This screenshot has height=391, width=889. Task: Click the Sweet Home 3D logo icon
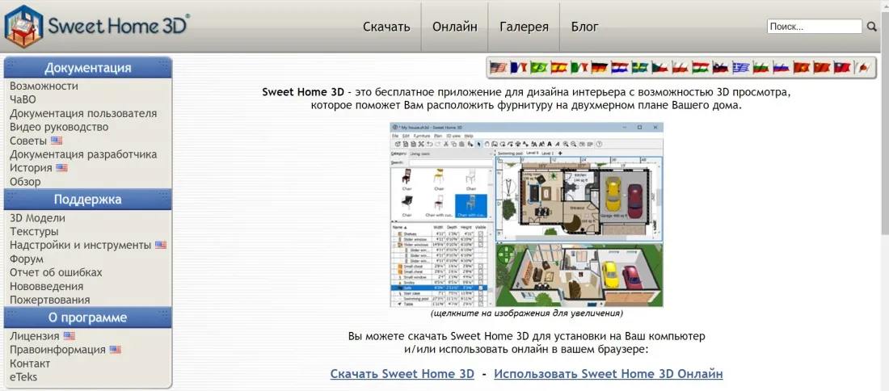[23, 26]
